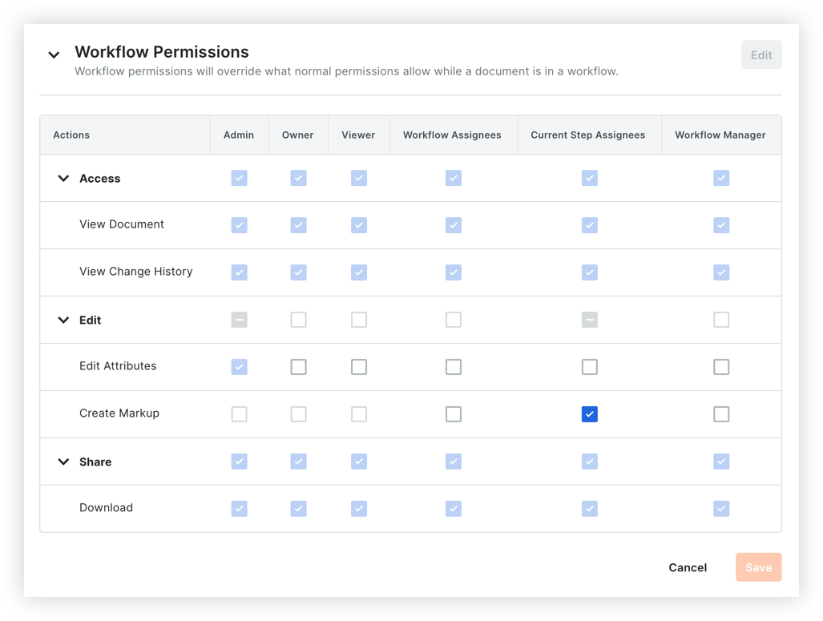Collapse the Edit permissions group

tap(63, 320)
